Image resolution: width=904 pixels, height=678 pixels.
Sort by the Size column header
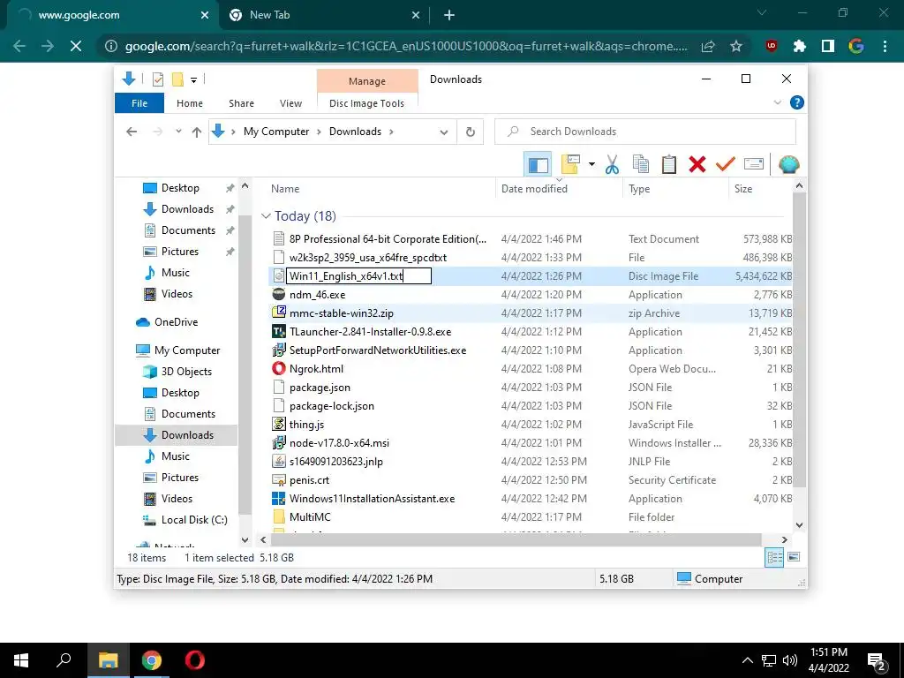tap(743, 189)
